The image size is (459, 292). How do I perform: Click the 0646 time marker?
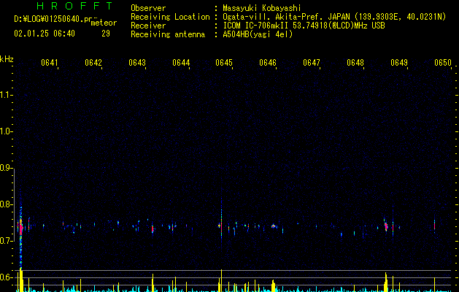[268, 63]
